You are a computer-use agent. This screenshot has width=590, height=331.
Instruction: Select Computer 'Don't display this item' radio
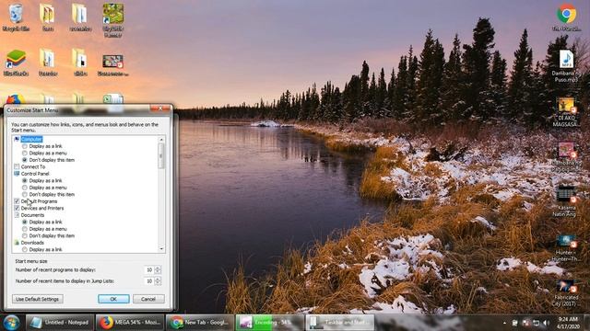25,160
